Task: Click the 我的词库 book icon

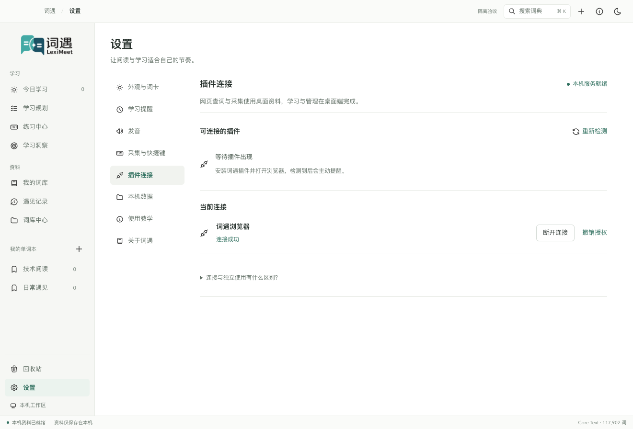Action: click(x=14, y=183)
